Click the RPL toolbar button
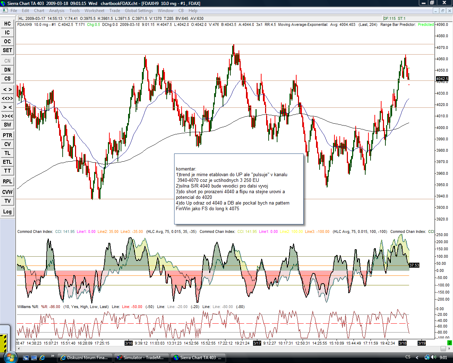The height and width of the screenshot is (363, 453). pyautogui.click(x=7, y=181)
